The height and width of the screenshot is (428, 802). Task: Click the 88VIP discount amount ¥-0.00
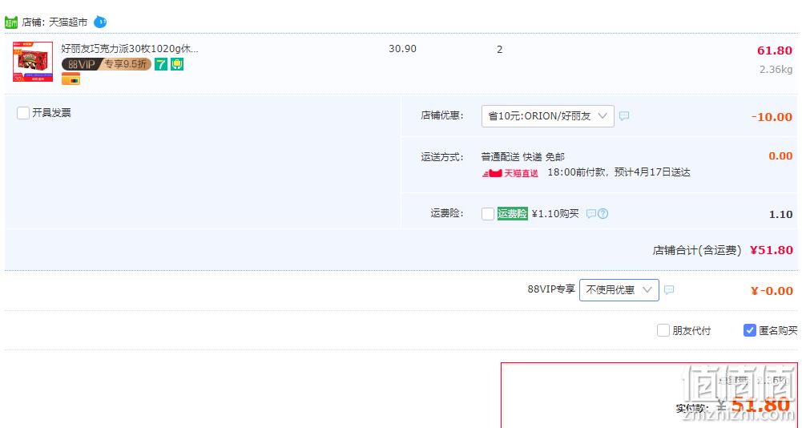point(772,291)
